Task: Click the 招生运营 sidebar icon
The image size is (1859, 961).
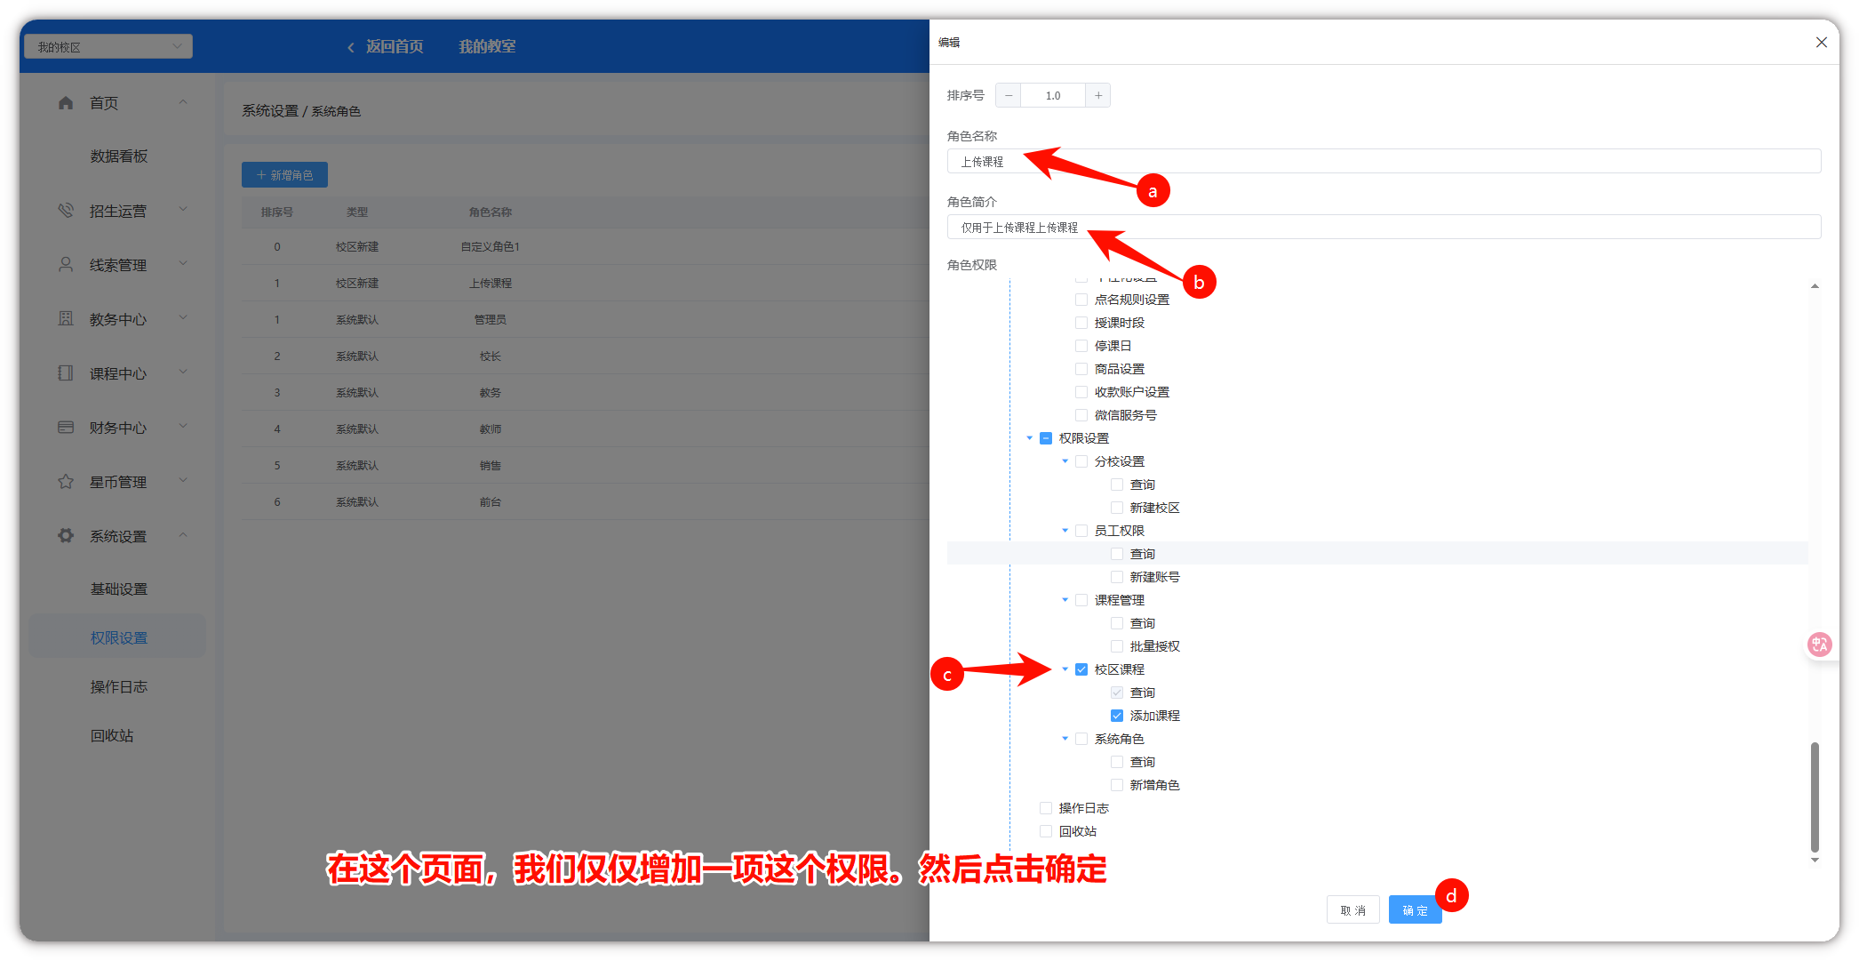Action: 66,211
